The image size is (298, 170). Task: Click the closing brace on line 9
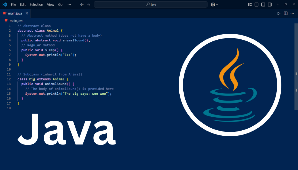[x=18, y=65]
